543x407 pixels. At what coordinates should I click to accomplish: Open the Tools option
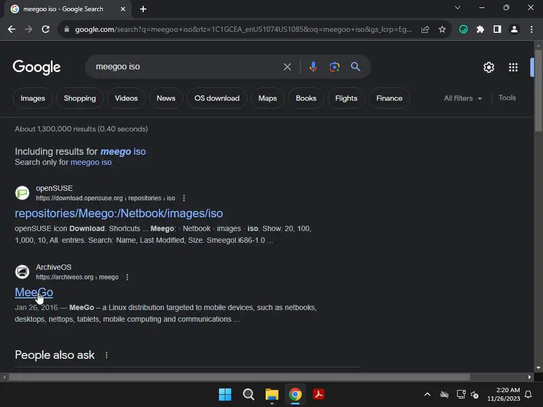(x=507, y=98)
